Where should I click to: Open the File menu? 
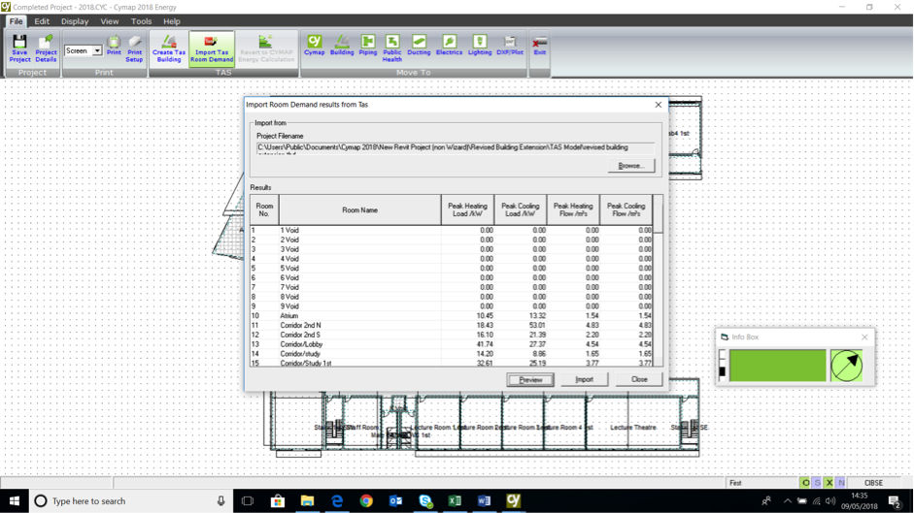coord(16,21)
